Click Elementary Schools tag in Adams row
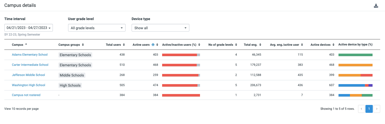This screenshot has height=124, width=385. point(75,55)
